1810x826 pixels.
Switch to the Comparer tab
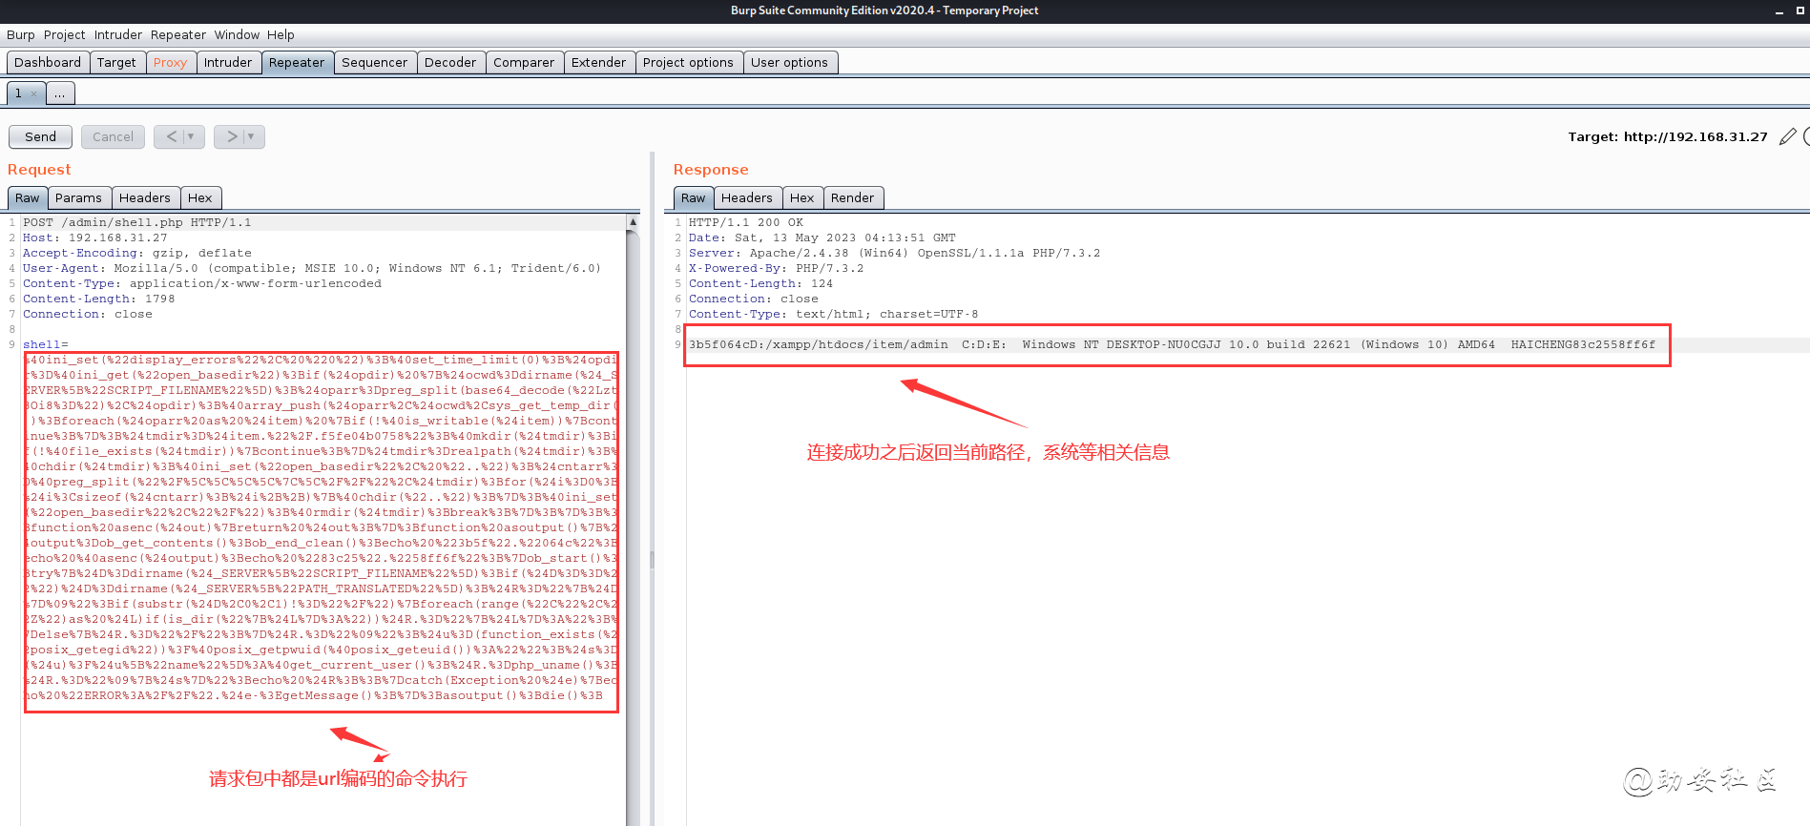click(x=524, y=63)
